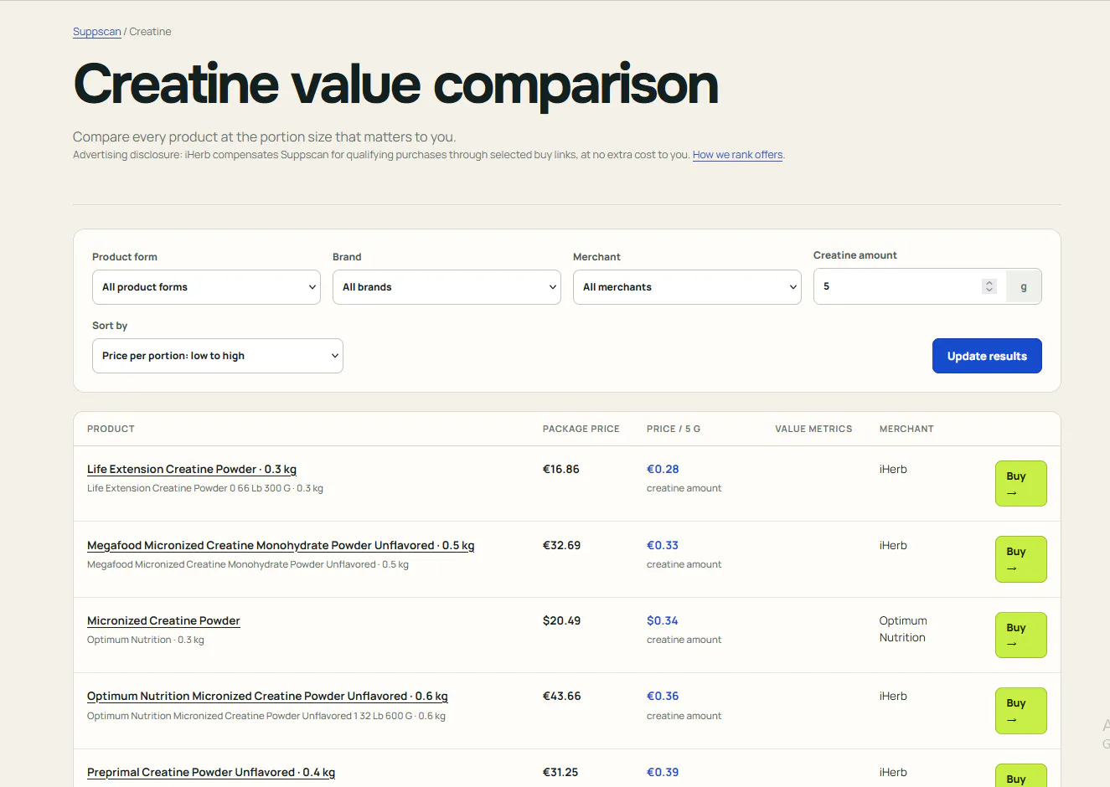Click the VALUE METRICS column header
The image size is (1110, 787).
pyautogui.click(x=813, y=430)
